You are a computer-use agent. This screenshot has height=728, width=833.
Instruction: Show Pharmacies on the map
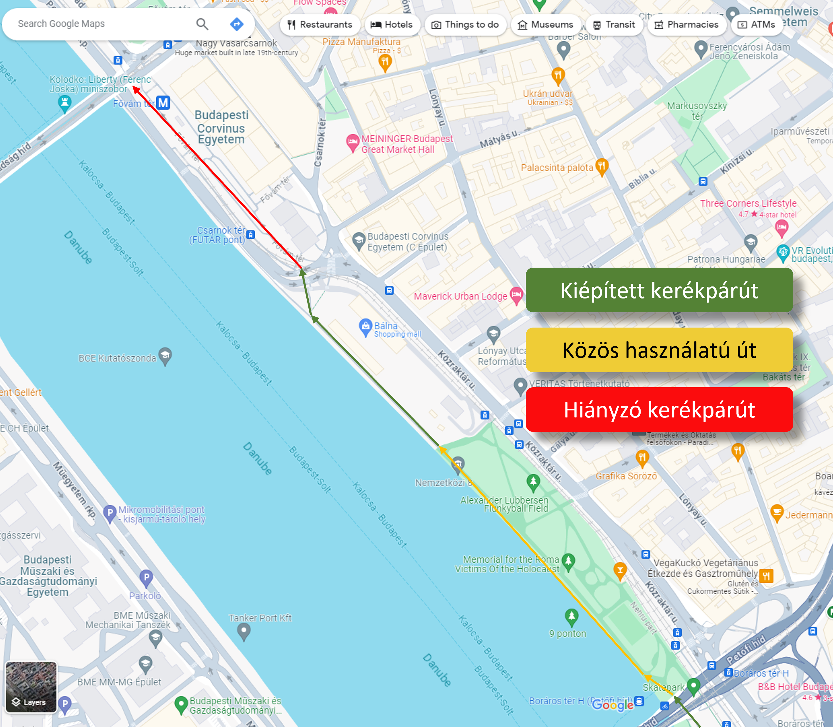[x=687, y=25]
